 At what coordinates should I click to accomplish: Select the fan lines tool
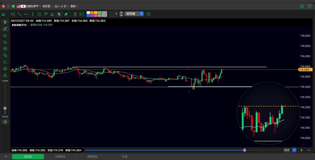coord(52,14)
